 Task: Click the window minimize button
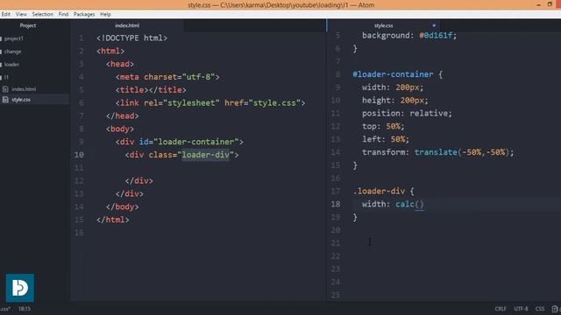pos(538,5)
